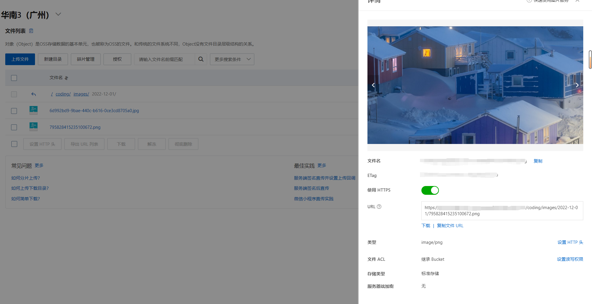Click 设置读写权限 link
The width and height of the screenshot is (592, 304).
tap(570, 259)
